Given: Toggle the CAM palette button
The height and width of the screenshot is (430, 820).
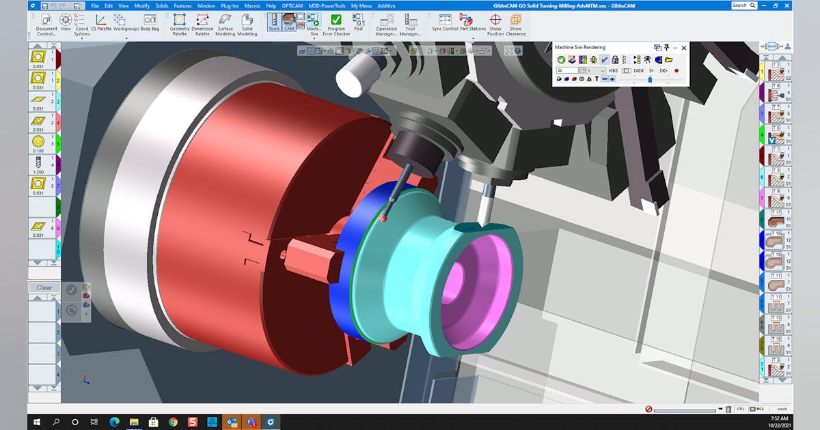Looking at the screenshot, I should tap(289, 23).
